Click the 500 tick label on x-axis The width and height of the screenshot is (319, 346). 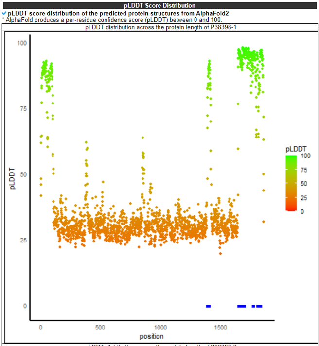(100, 328)
